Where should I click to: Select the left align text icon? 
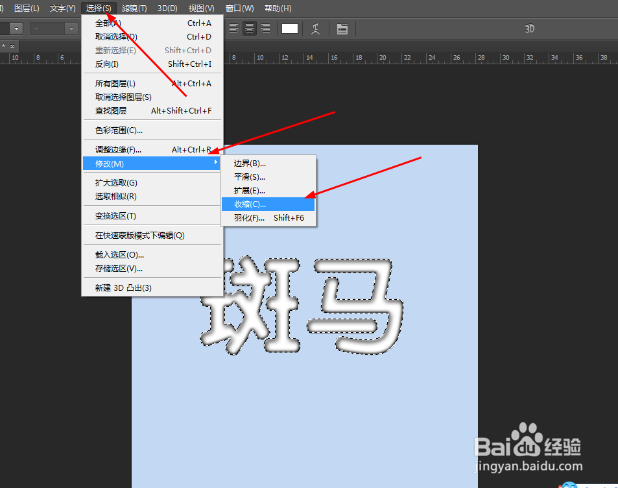point(234,29)
